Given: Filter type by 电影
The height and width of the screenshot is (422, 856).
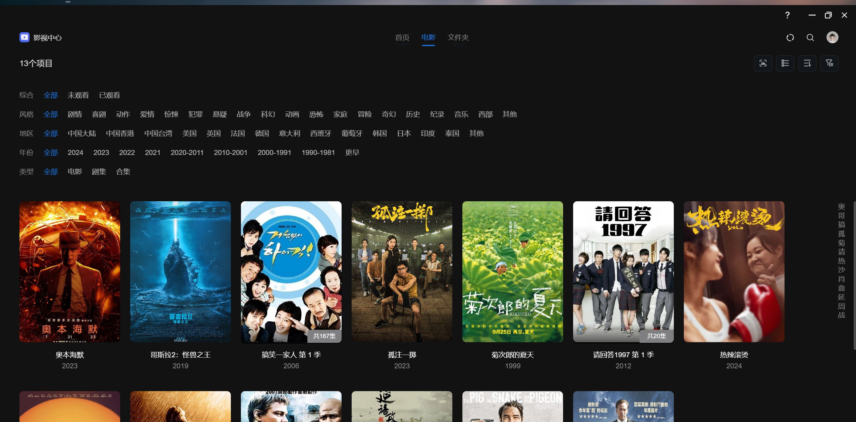Looking at the screenshot, I should pyautogui.click(x=75, y=172).
